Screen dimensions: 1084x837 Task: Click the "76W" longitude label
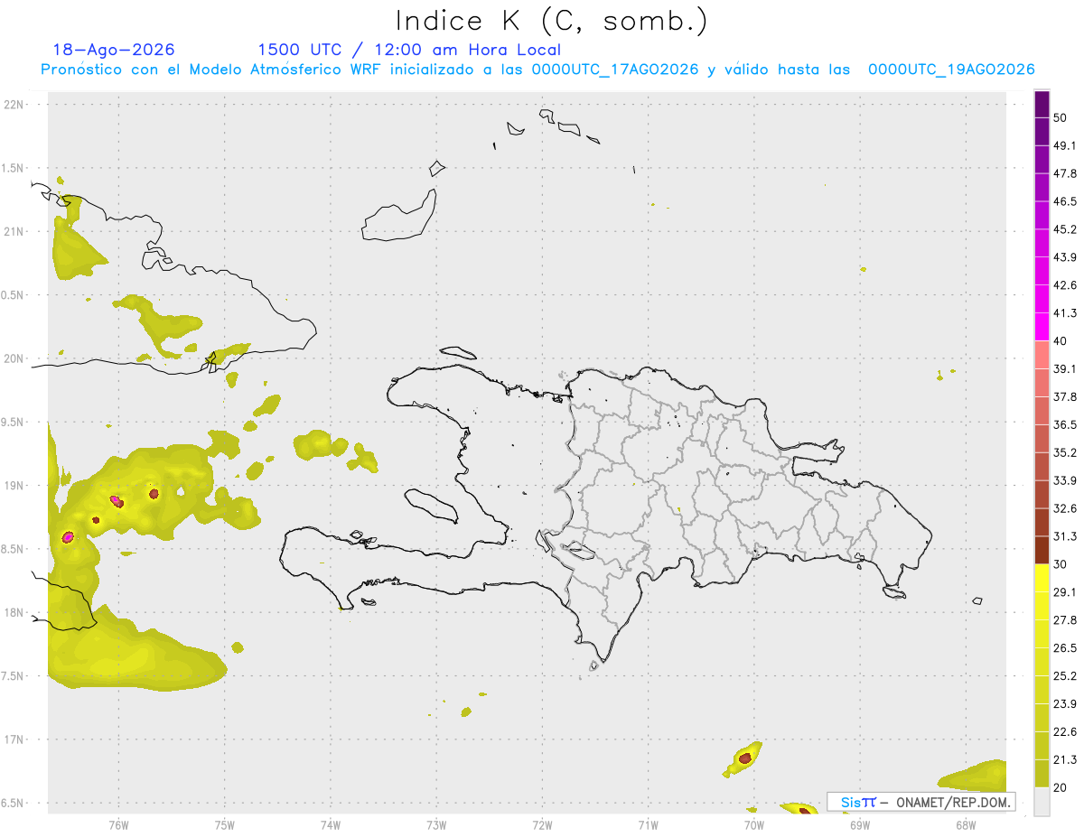pyautogui.click(x=118, y=823)
